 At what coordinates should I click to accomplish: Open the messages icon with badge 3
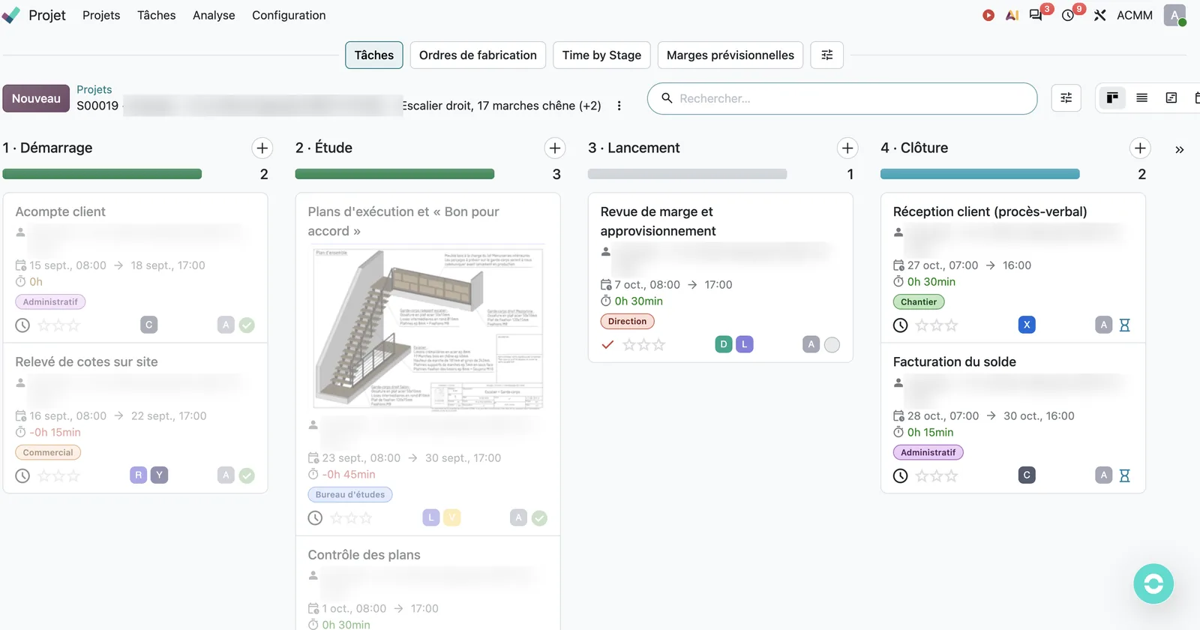(x=1036, y=15)
